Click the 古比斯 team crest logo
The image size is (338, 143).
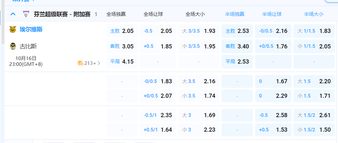point(13,46)
